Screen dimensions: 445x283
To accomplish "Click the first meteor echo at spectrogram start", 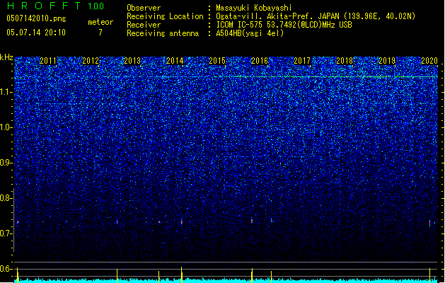I will click(18, 222).
